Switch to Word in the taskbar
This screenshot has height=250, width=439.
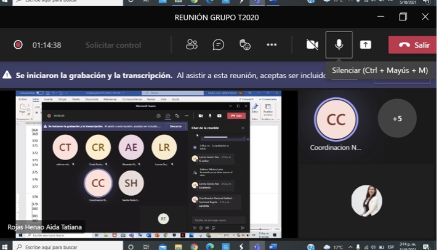pyautogui.click(x=272, y=247)
